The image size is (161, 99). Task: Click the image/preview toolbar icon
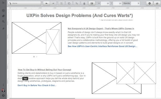(x=92, y=3)
